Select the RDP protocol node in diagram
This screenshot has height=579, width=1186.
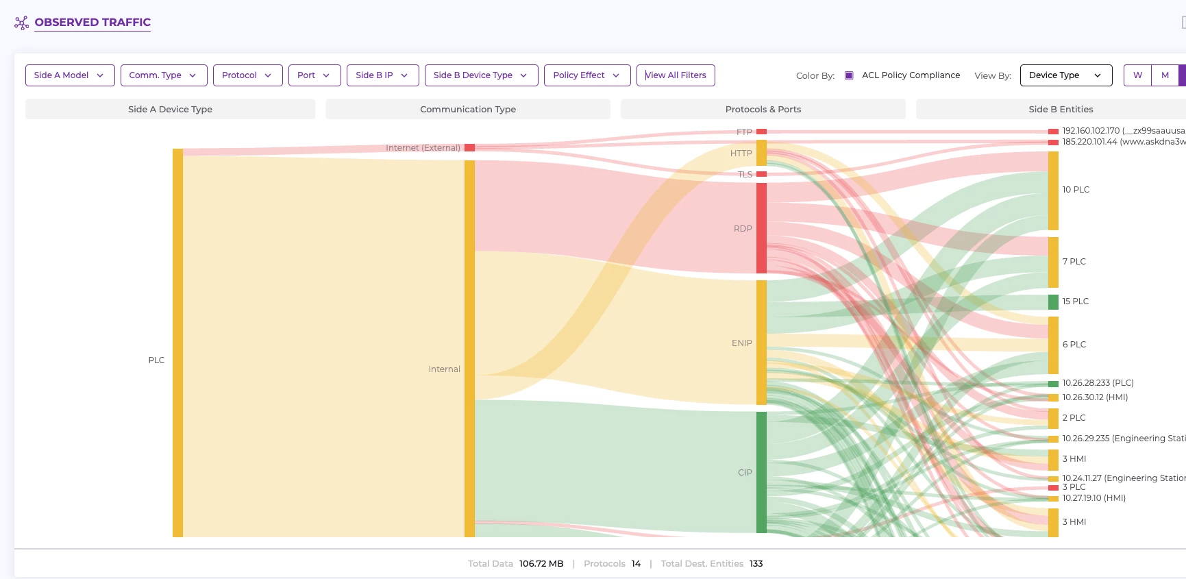click(x=761, y=228)
